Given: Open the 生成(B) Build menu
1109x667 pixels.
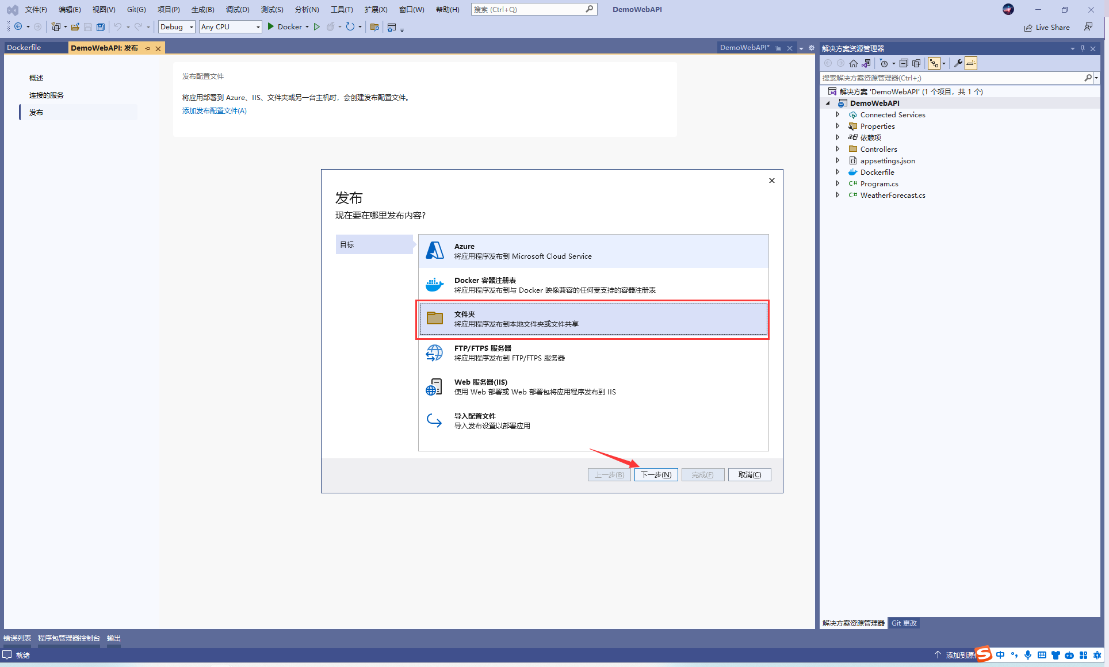Looking at the screenshot, I should (x=202, y=9).
